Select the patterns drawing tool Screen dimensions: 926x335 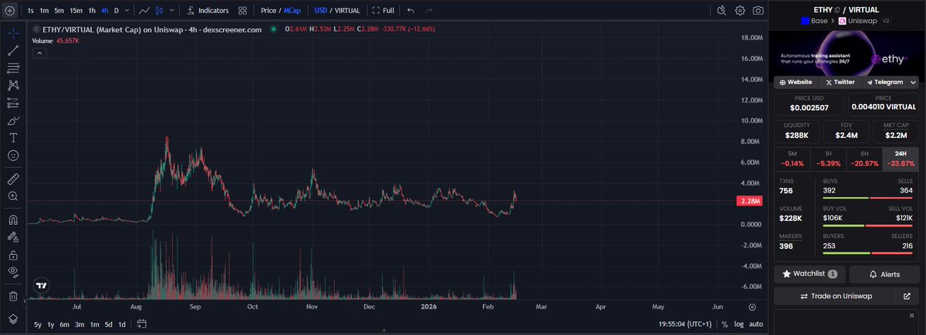point(13,85)
